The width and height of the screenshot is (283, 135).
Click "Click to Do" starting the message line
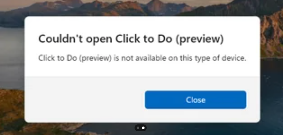(x=58, y=58)
